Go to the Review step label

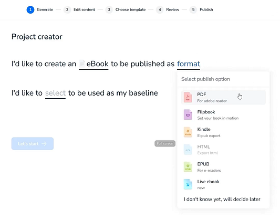tap(173, 9)
